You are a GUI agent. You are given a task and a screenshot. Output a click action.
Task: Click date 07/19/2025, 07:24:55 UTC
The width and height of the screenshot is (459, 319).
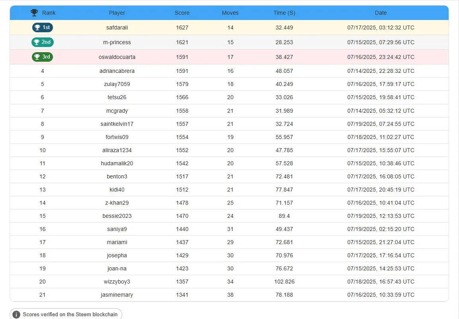tap(381, 124)
